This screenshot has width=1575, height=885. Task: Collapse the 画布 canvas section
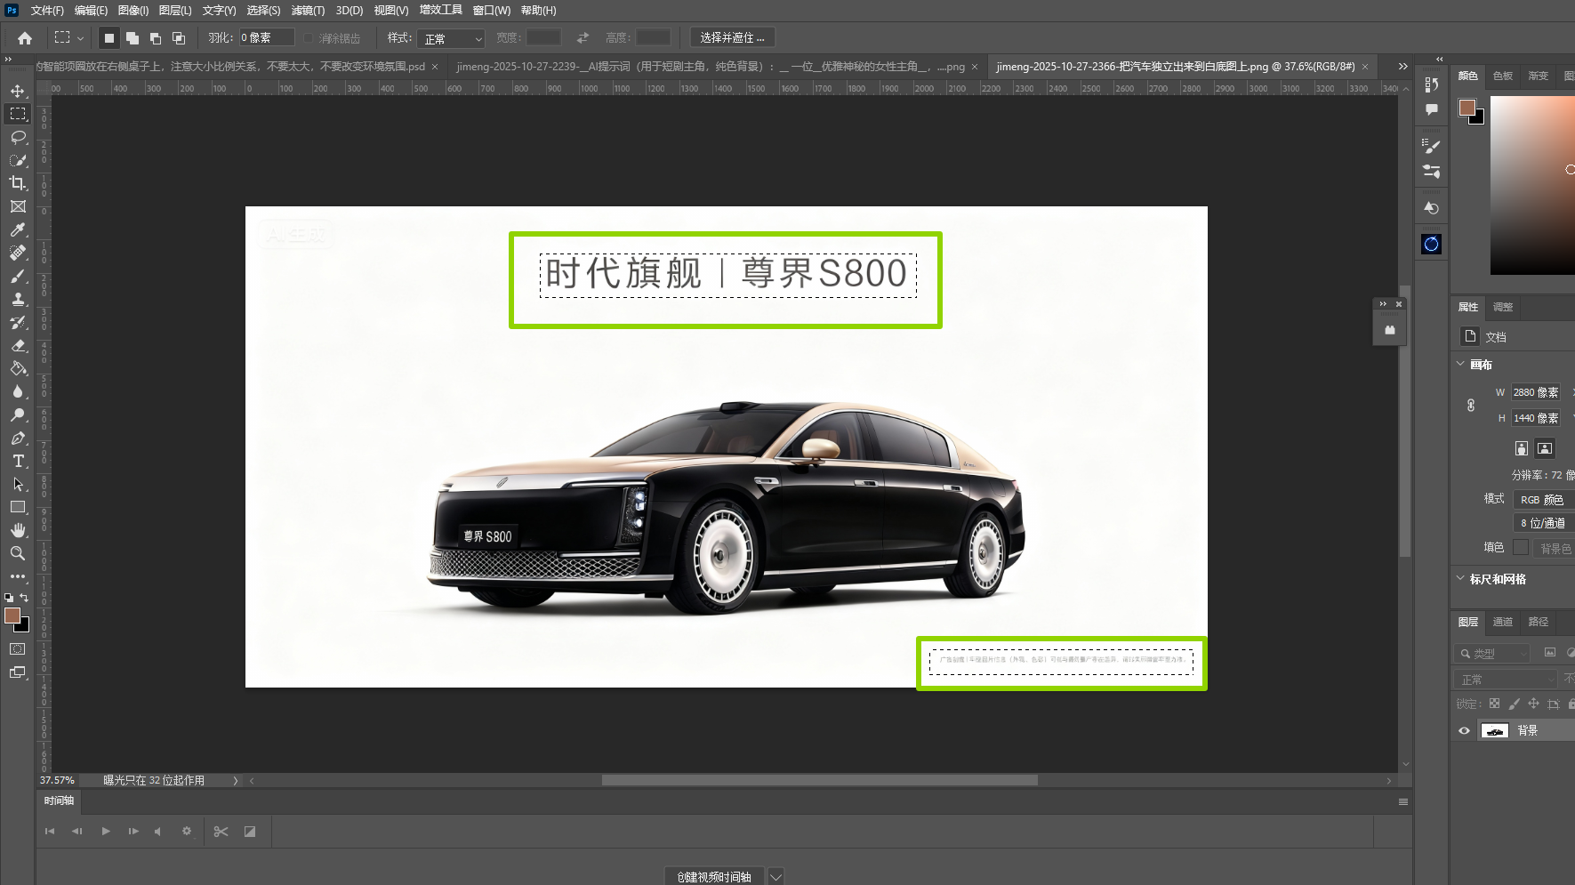(x=1460, y=364)
